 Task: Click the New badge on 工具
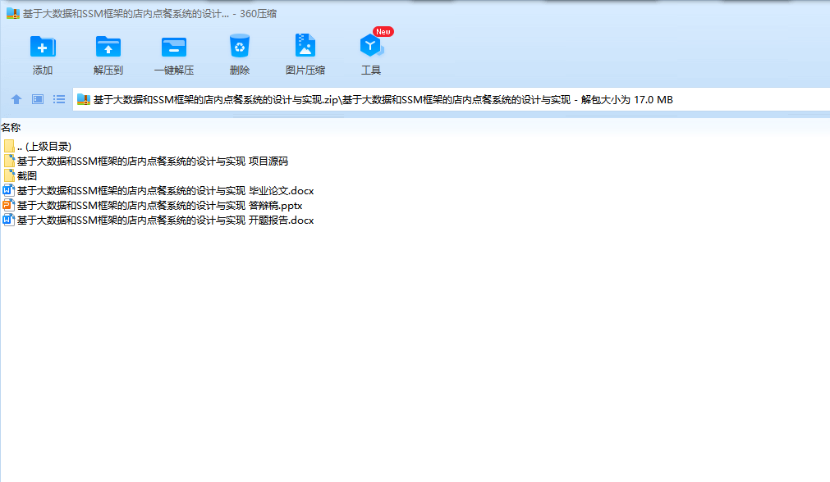383,32
